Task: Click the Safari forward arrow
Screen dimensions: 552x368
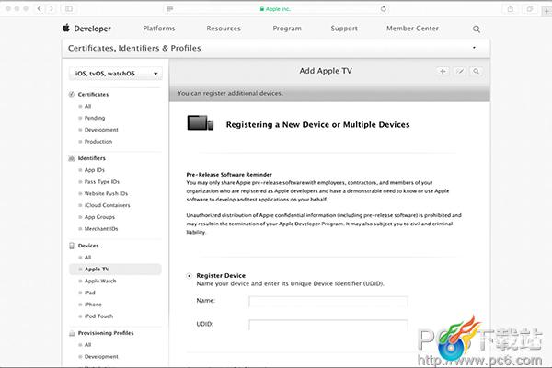Action: (51, 9)
